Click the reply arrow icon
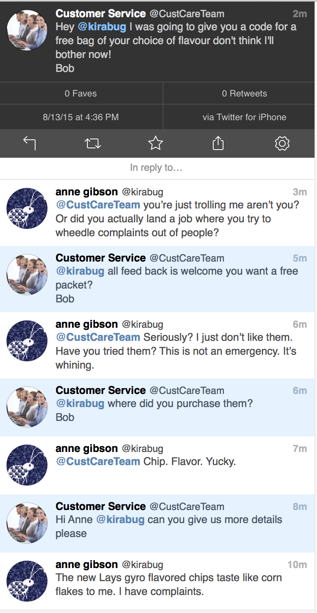 (x=29, y=143)
